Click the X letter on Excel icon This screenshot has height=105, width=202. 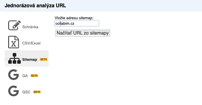(13, 44)
